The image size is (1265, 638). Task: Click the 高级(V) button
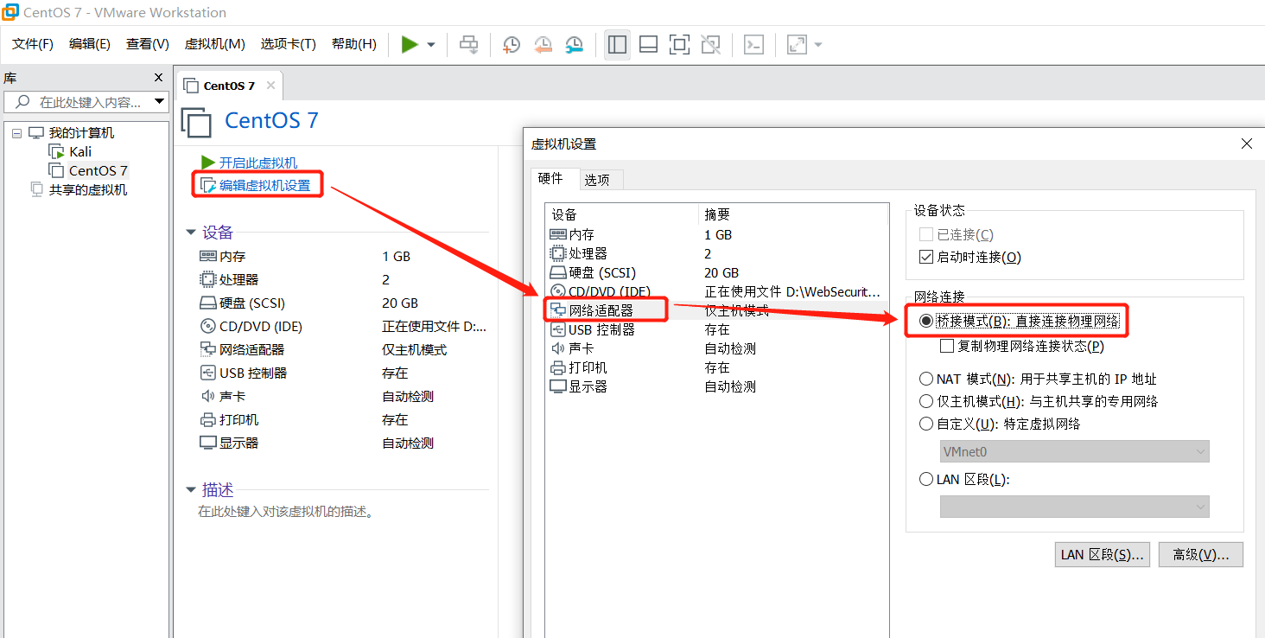pos(1200,553)
